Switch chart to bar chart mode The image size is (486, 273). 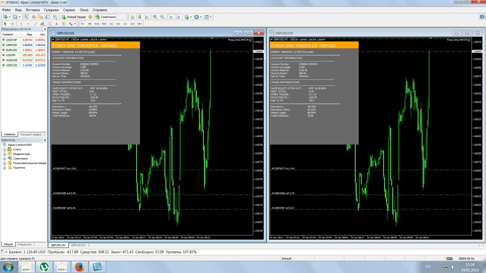[x=133, y=17]
